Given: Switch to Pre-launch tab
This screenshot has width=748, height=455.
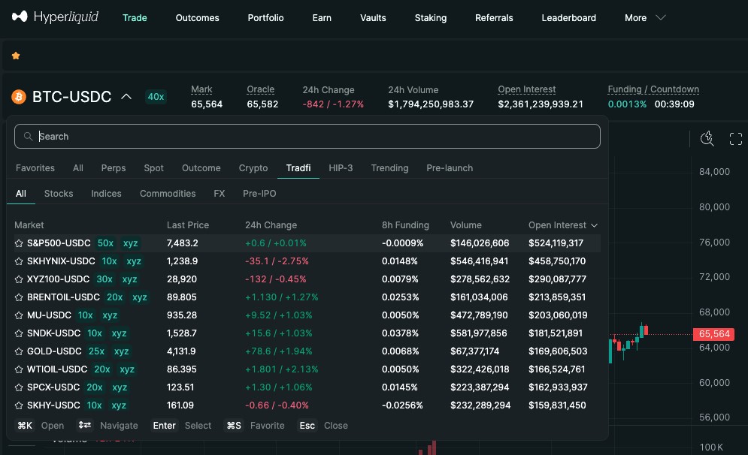Looking at the screenshot, I should tap(450, 167).
